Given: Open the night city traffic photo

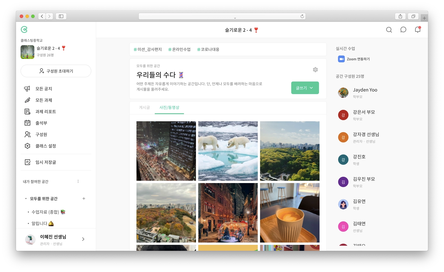Looking at the screenshot, I should (x=166, y=151).
